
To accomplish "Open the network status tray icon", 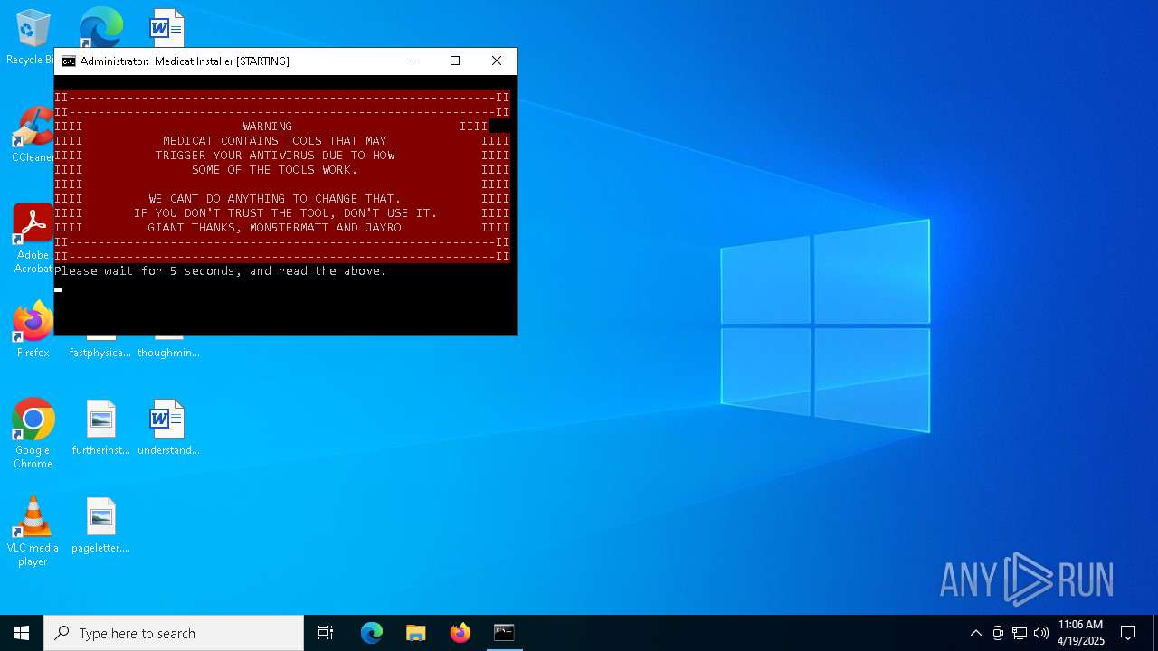I will pos(1020,633).
